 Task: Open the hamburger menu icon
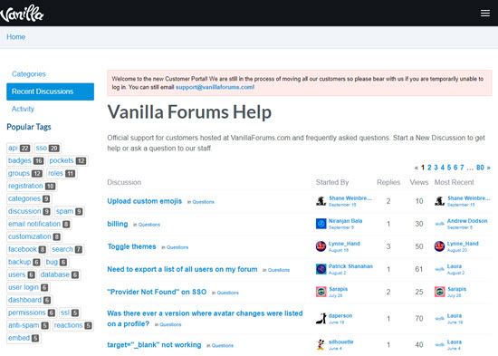tap(485, 13)
